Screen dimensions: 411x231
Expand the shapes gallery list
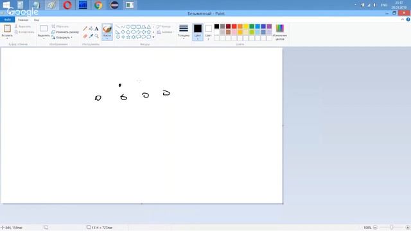(153, 37)
